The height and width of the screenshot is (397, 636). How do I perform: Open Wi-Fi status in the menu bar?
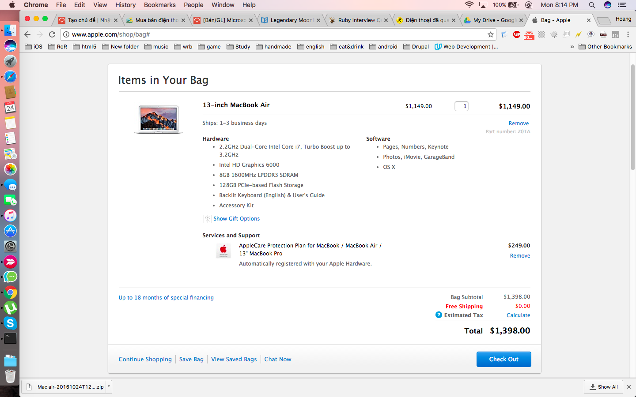[469, 5]
